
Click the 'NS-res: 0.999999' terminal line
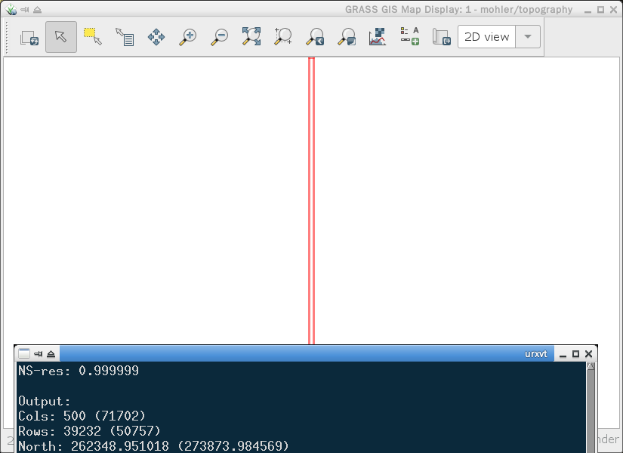(x=79, y=371)
